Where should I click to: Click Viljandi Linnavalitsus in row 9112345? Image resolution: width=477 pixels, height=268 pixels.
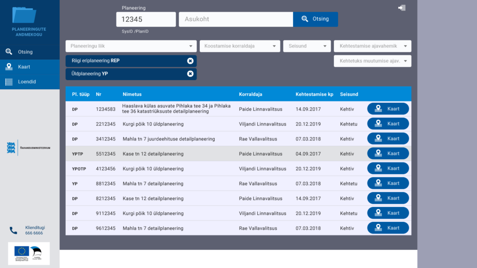(x=263, y=213)
